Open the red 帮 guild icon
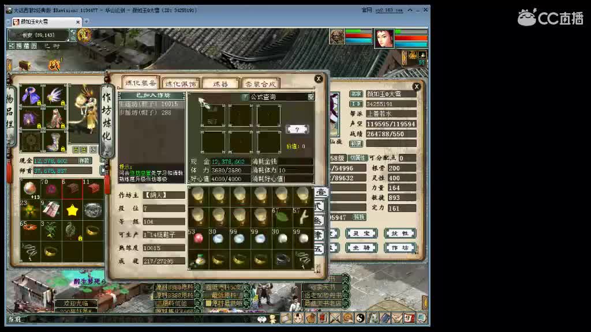Screen dimensions: 591x332 pos(409,318)
